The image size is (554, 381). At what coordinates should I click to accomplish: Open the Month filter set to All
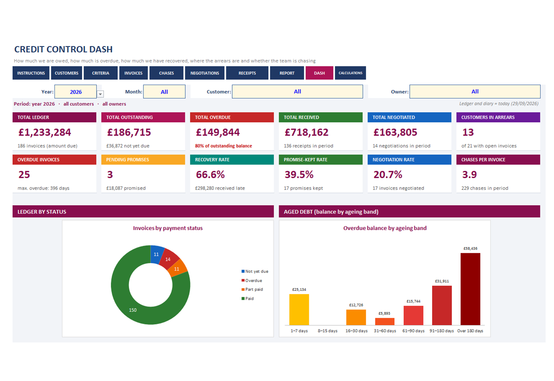(x=164, y=92)
